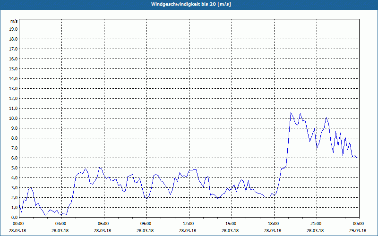This screenshot has width=378, height=236.
Task: Click the '15:00' time axis label
Action: (232, 224)
